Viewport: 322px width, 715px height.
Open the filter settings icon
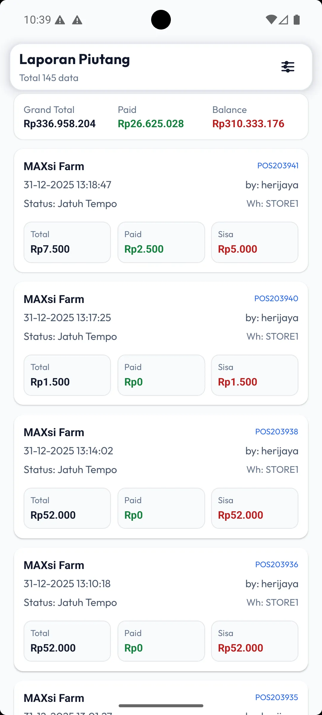point(288,67)
